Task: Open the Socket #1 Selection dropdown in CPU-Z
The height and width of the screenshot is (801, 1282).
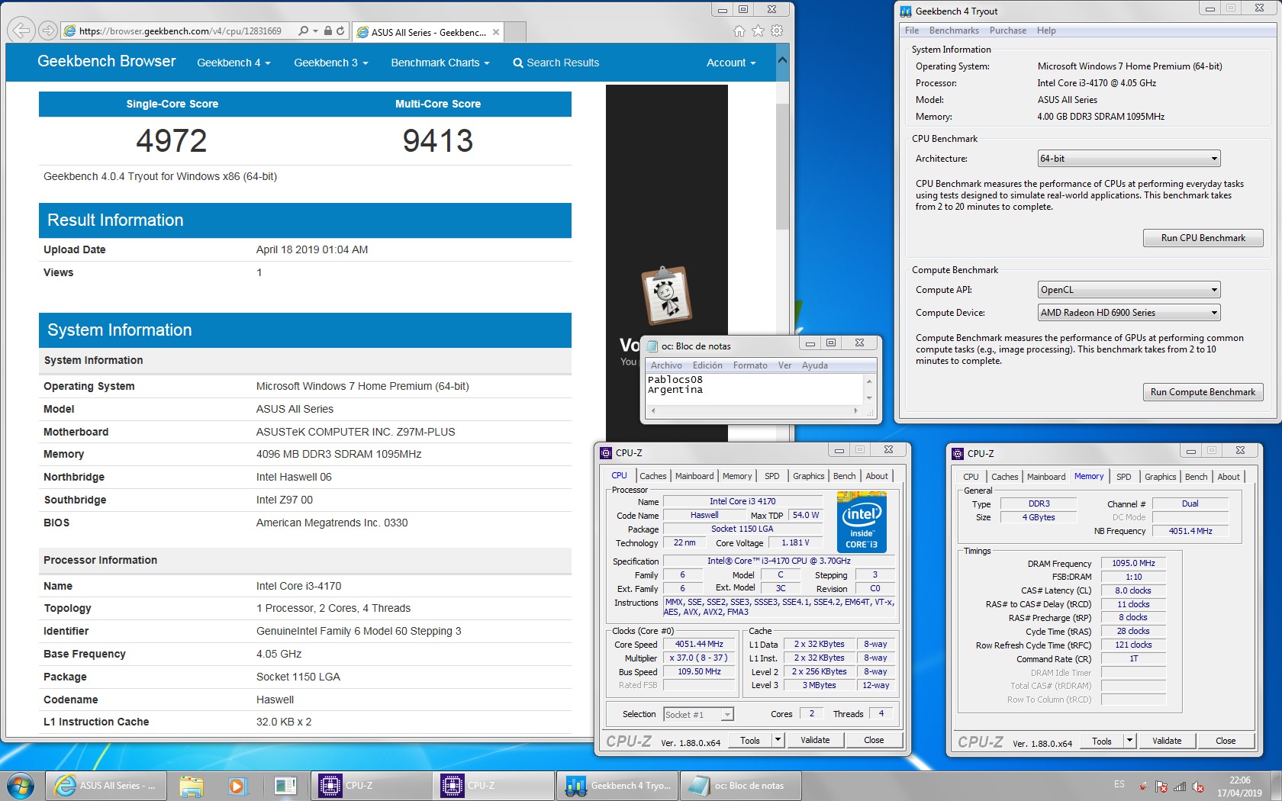Action: [698, 715]
